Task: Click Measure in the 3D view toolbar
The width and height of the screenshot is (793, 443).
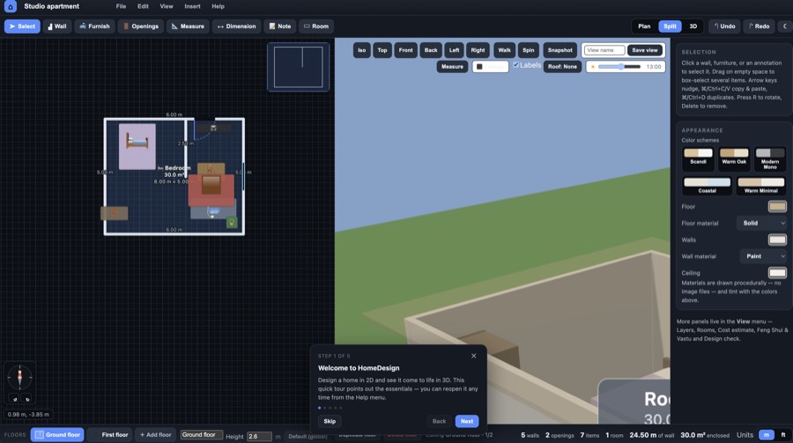Action: (452, 67)
